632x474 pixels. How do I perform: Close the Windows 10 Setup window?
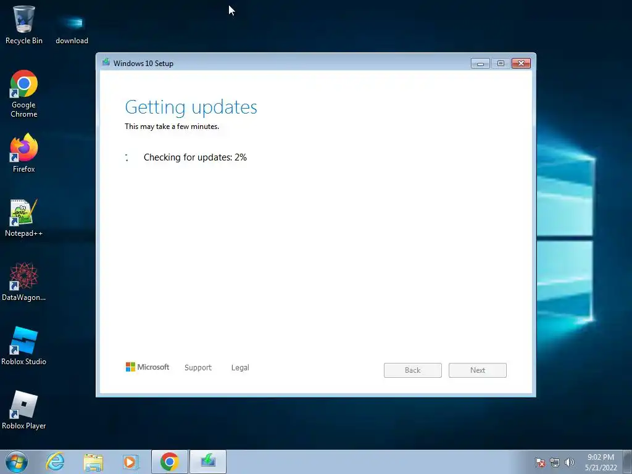521,64
